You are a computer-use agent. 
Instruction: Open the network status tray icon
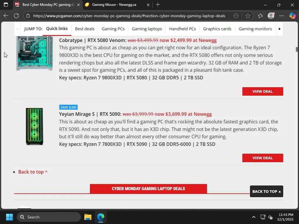click(x=263, y=217)
